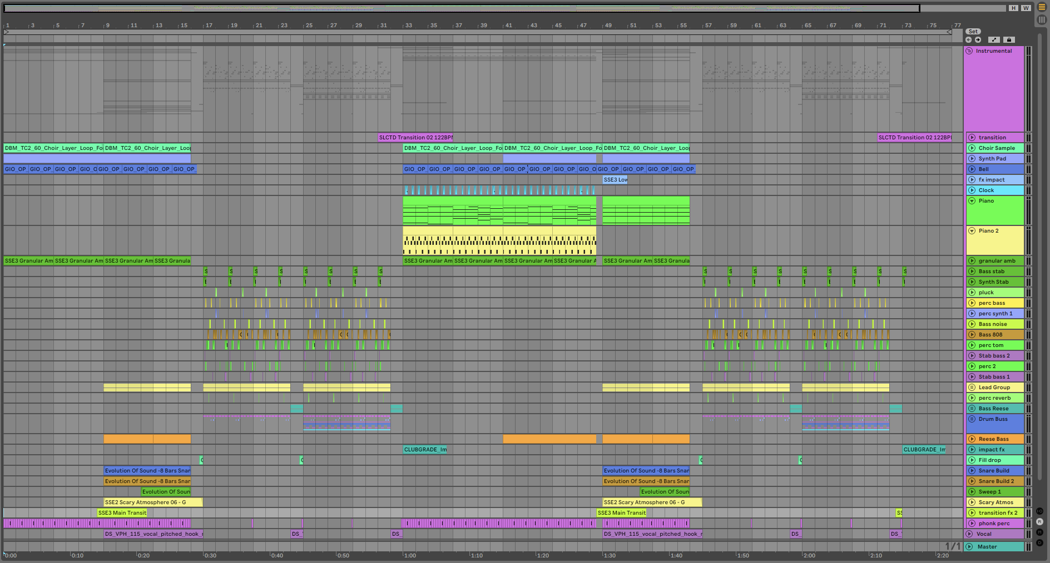
Task: Fold the Instrumental group track
Action: (x=970, y=51)
